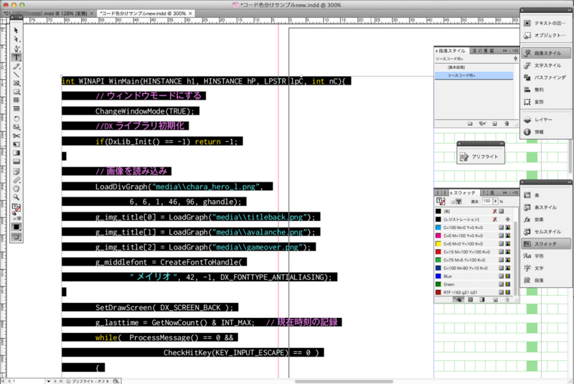Select cyan C=100 M=0 Y=0 K=0 swatch
The image size is (574, 384).
tap(473, 228)
